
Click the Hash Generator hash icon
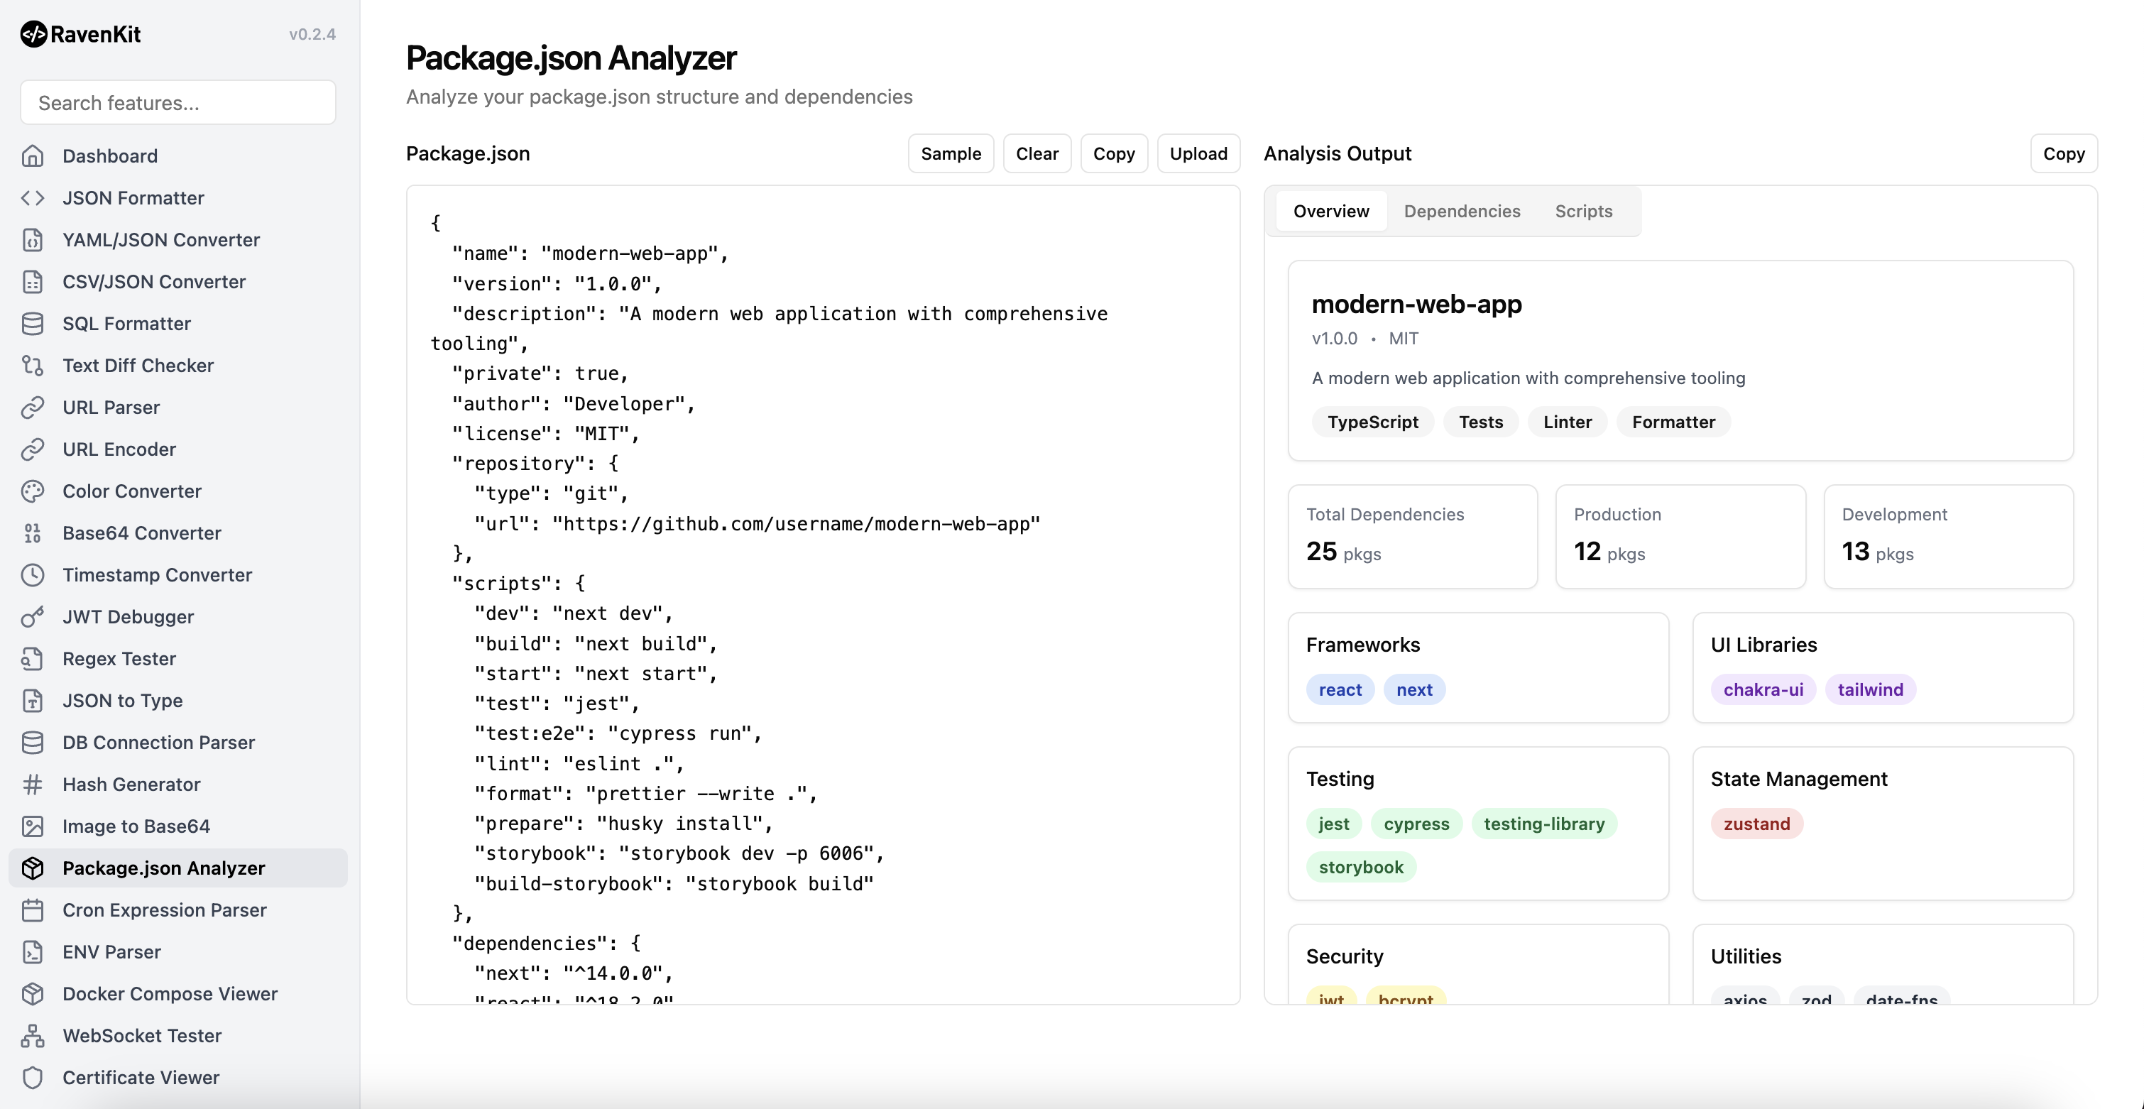click(x=33, y=785)
